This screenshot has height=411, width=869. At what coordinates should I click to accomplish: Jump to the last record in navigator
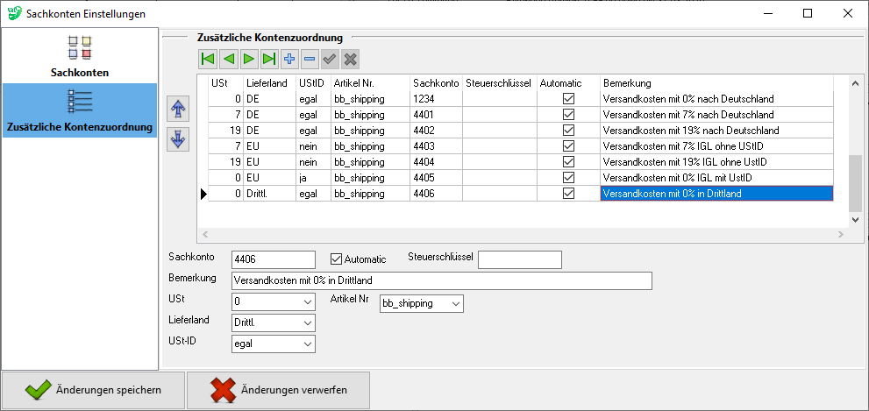point(268,59)
